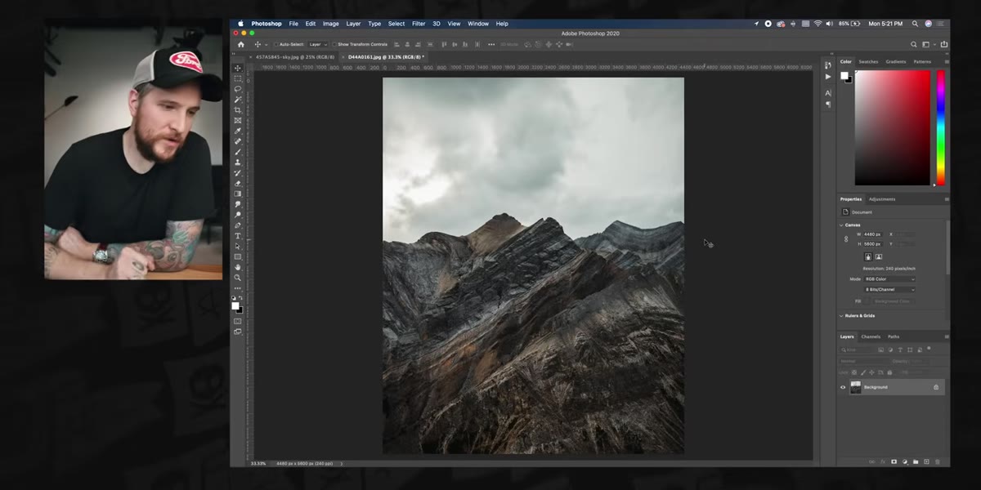This screenshot has width=981, height=490.
Task: Select the Lasso tool
Action: tap(238, 89)
